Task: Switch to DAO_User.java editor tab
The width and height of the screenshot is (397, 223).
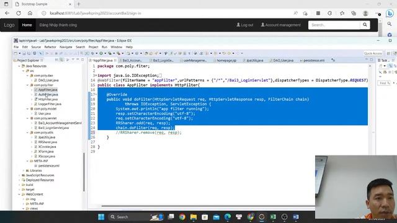Action: [282, 61]
